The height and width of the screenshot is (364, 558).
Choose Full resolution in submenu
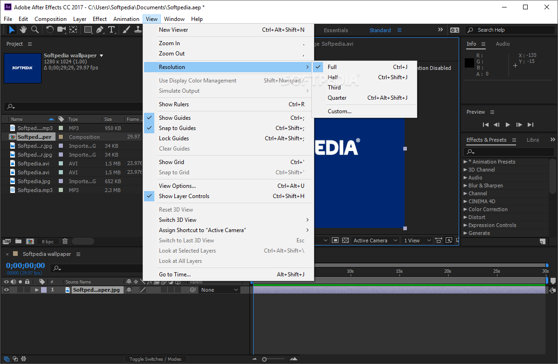point(365,67)
